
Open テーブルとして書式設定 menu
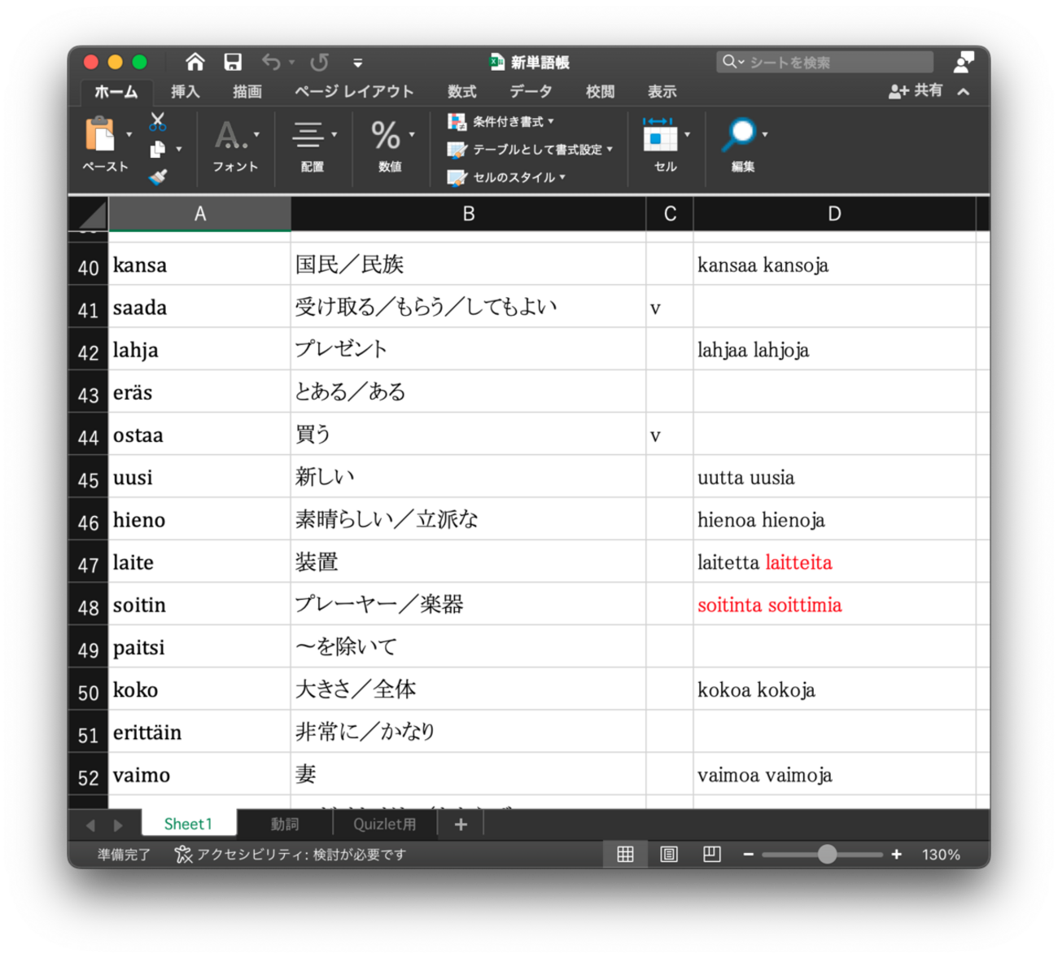tap(530, 150)
